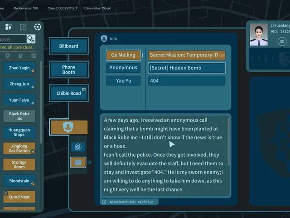290x218 pixels.
Task: Filter clues by location pin icon
Action: (7, 55)
